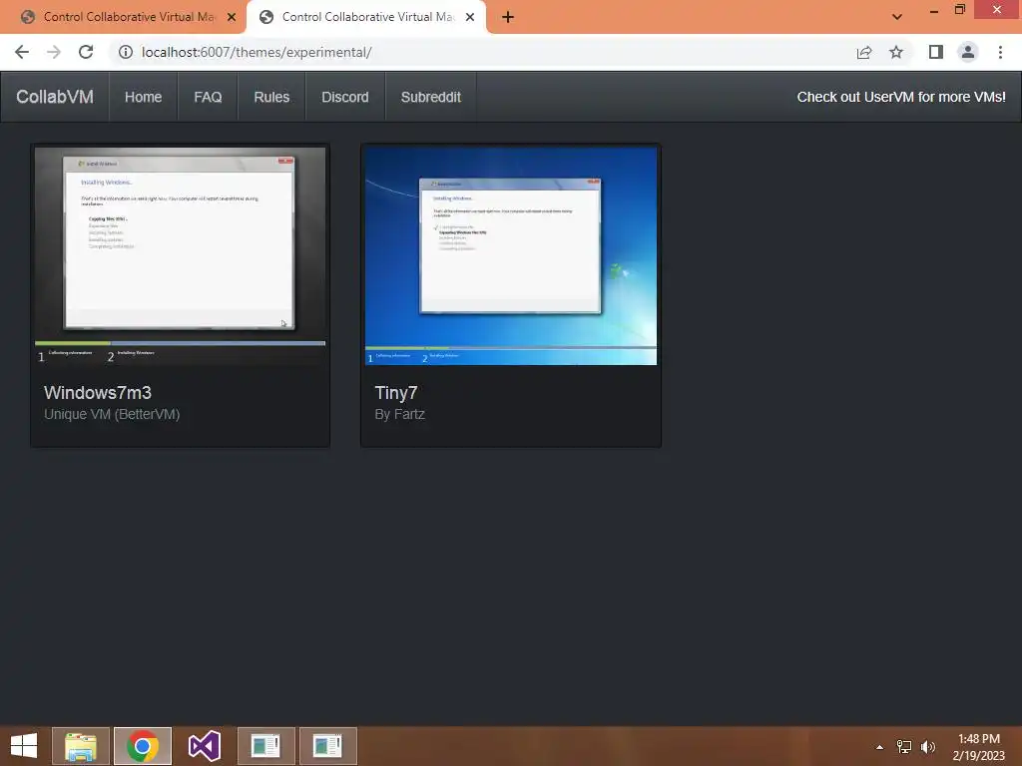Close the first Control Collaborative Virtual Machines tab
This screenshot has height=766, width=1022.
point(232,18)
